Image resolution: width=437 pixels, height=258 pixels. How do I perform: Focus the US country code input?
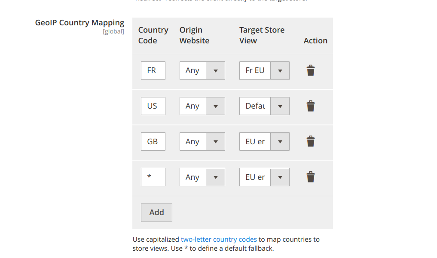click(x=153, y=106)
